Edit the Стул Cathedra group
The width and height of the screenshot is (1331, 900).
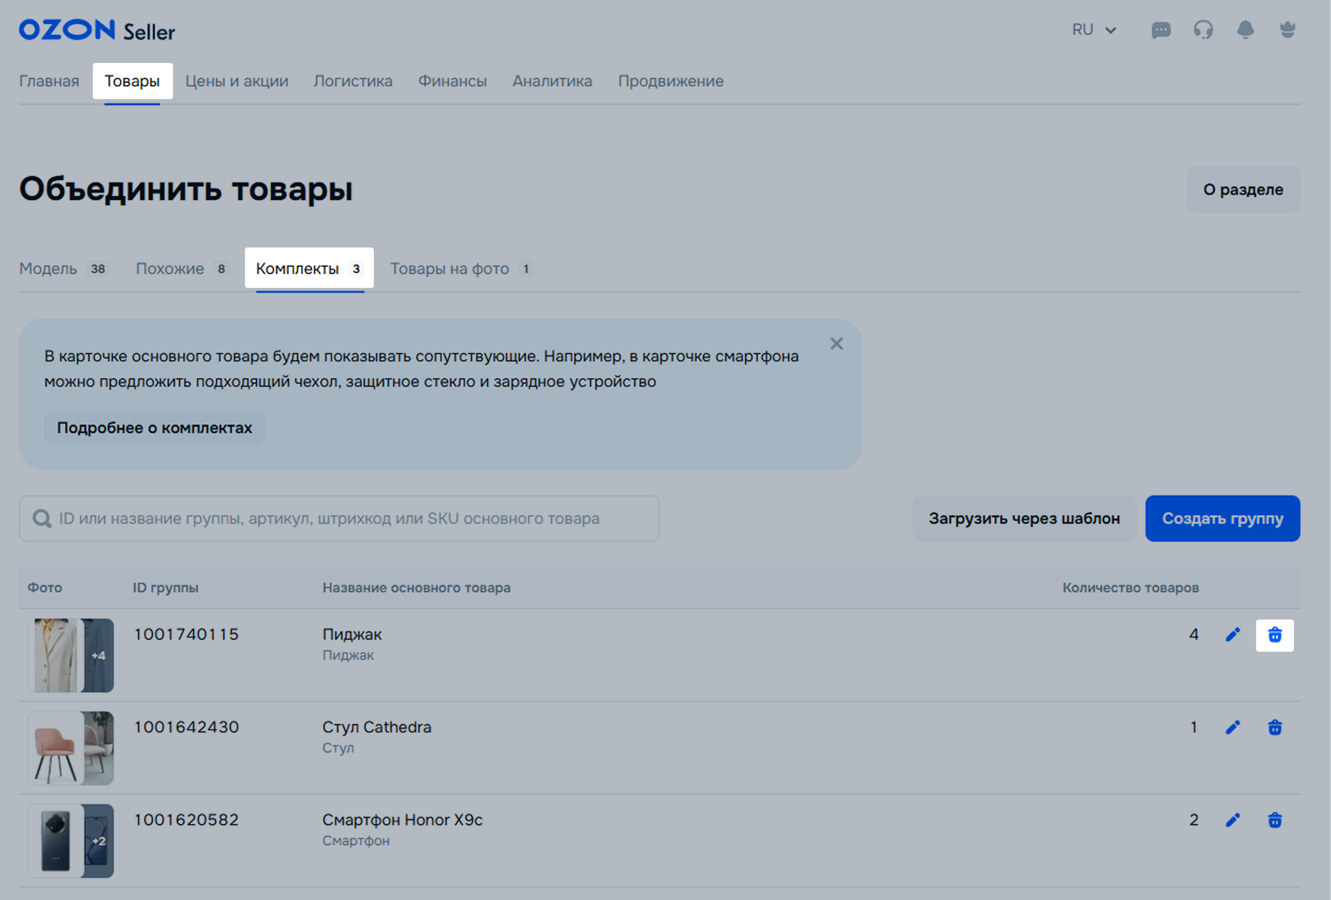click(1233, 728)
